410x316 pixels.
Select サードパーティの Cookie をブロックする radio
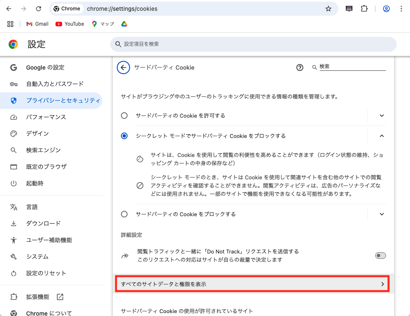pyautogui.click(x=124, y=214)
